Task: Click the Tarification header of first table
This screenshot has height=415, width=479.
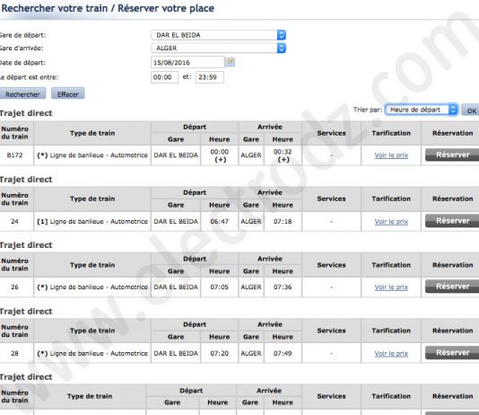Action: [391, 133]
